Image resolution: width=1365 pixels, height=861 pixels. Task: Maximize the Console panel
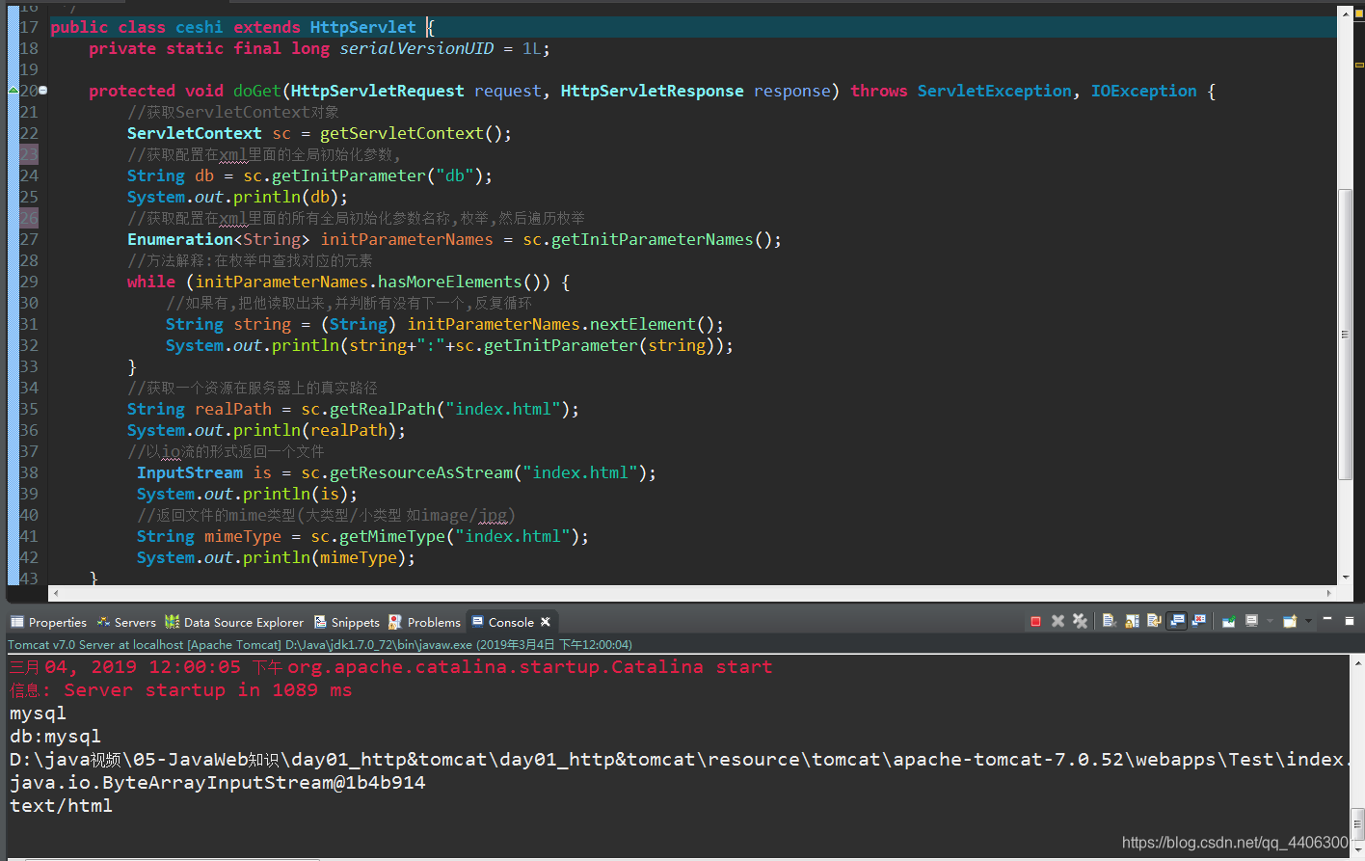point(1350,620)
